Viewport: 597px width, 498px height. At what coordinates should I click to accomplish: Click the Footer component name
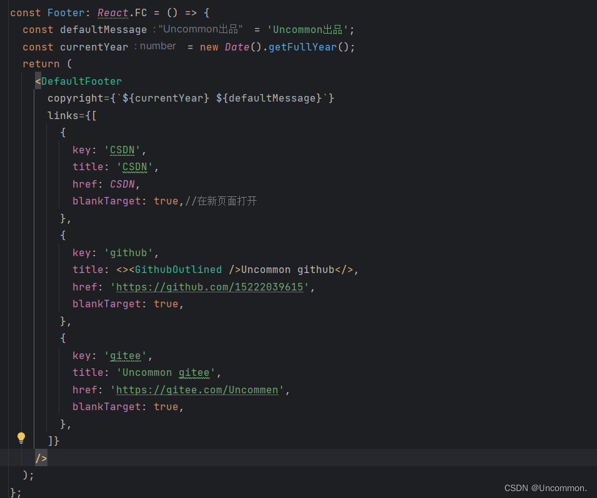pyautogui.click(x=66, y=13)
